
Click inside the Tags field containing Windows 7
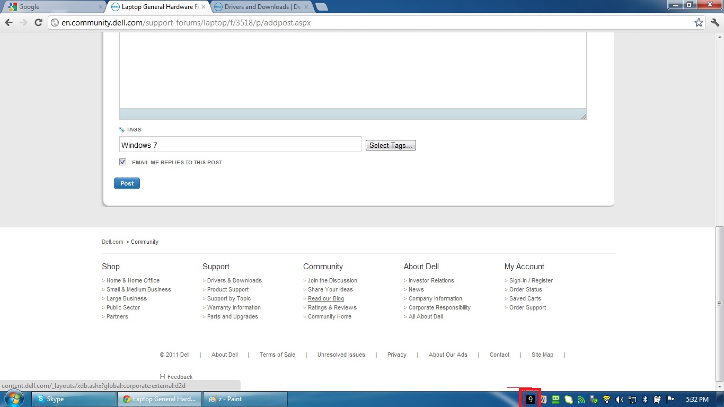[240, 145]
